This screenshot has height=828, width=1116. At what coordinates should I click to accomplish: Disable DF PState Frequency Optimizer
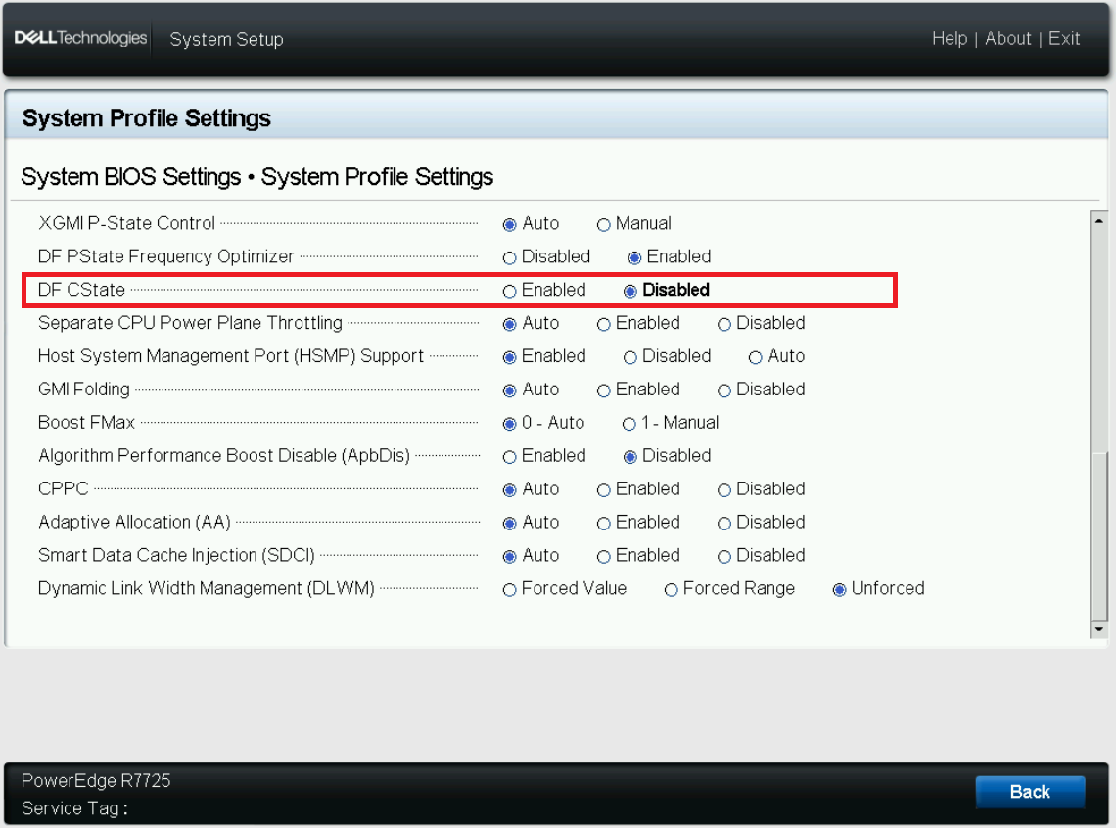click(510, 256)
